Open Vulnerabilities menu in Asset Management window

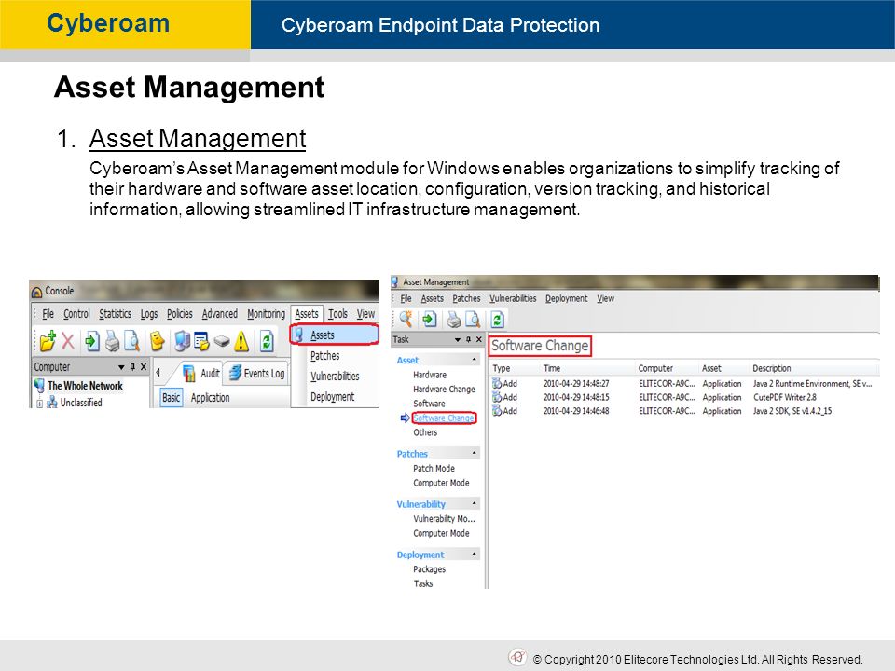(513, 298)
